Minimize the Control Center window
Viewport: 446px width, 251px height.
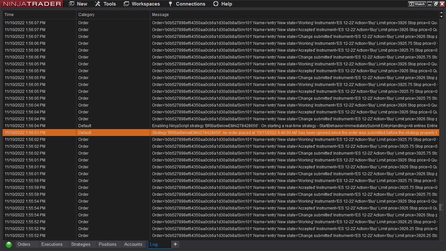tap(430, 4)
